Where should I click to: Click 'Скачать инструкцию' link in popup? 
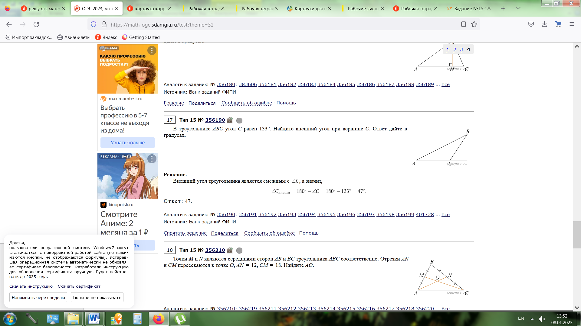click(31, 286)
